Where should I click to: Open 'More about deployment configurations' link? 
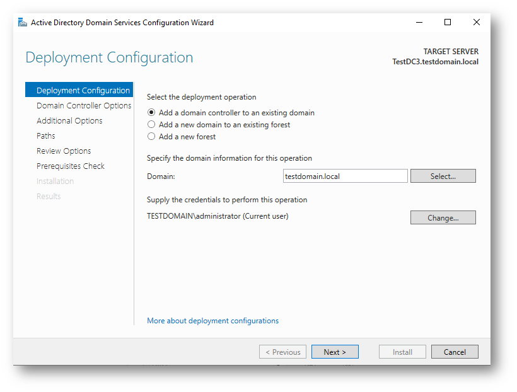pos(212,321)
